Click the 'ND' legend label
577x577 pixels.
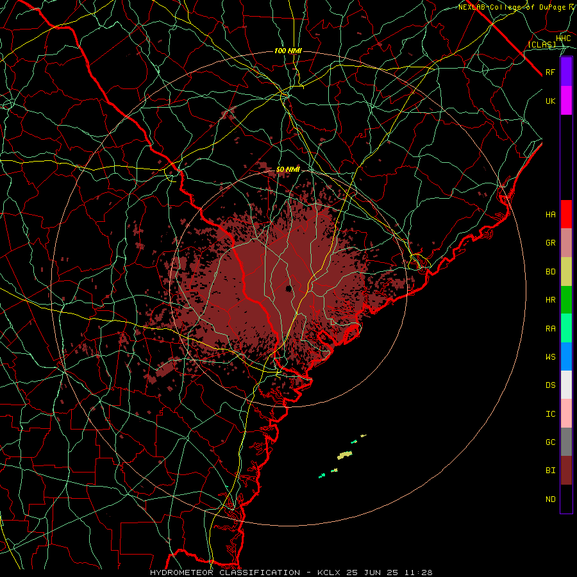pos(550,499)
